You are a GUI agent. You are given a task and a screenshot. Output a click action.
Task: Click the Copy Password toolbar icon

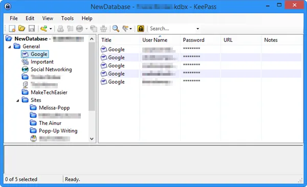click(70, 29)
